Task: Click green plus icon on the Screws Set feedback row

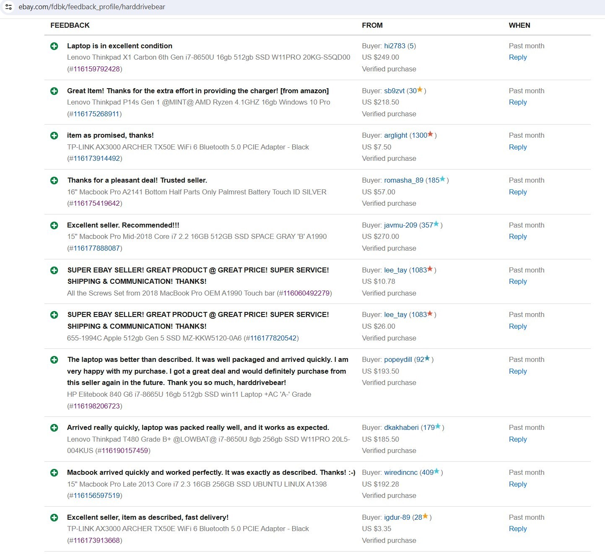Action: [54, 270]
